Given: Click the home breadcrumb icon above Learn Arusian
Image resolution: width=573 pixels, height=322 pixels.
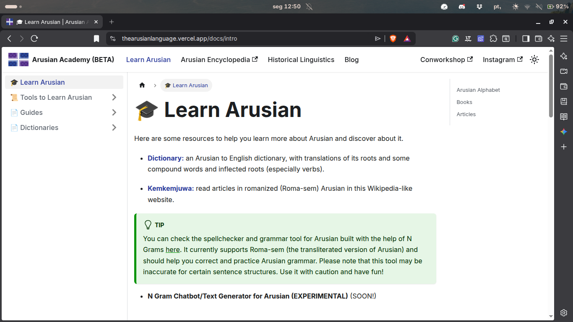Looking at the screenshot, I should tap(142, 85).
